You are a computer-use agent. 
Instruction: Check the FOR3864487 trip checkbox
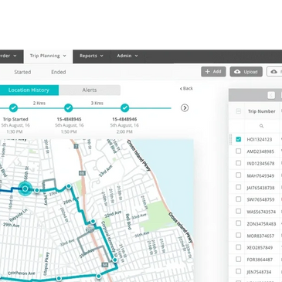(239, 260)
